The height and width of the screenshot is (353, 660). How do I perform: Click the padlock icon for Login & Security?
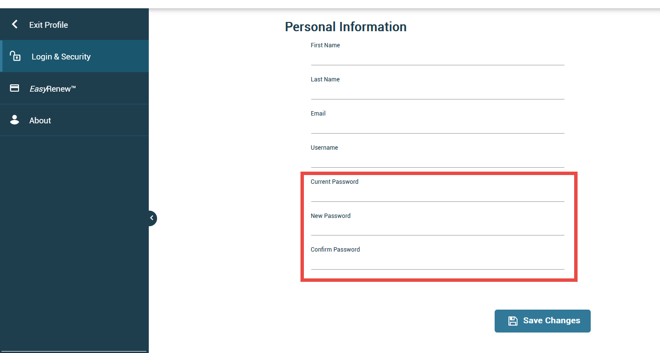coord(15,56)
